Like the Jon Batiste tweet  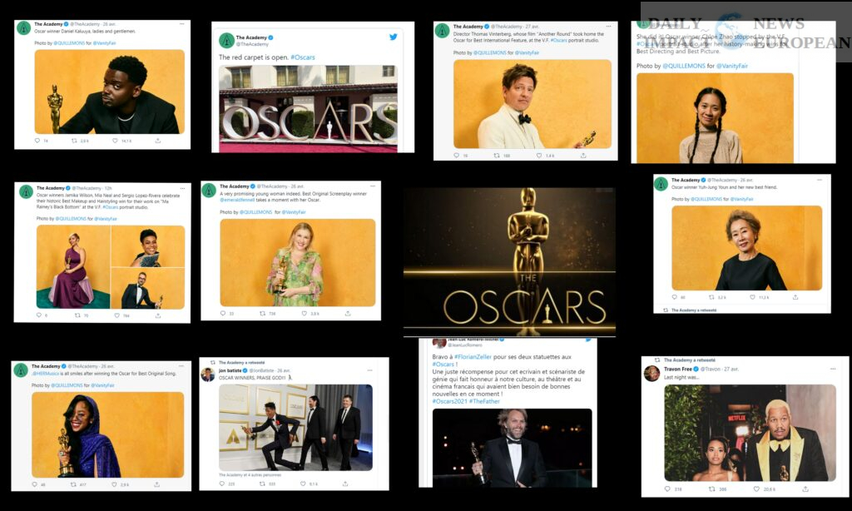tap(303, 484)
